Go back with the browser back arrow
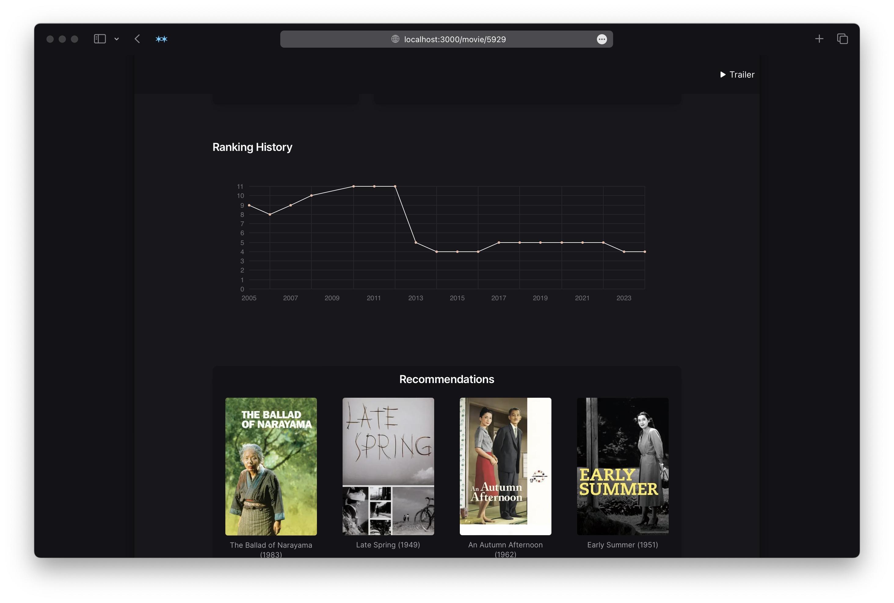The image size is (894, 603). coord(137,39)
